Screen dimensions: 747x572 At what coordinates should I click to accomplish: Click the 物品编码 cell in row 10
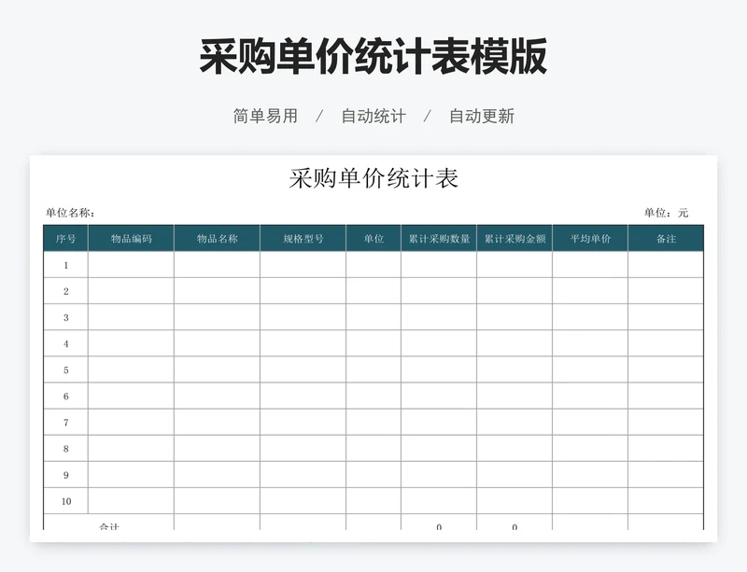click(131, 500)
